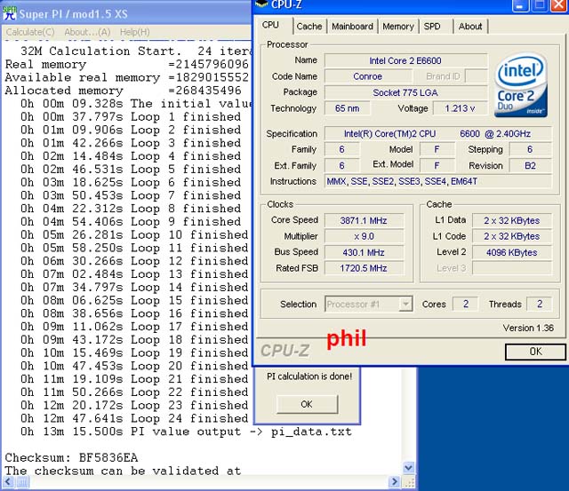
Task: Open the About...(A) menu in Super PI
Action: (87, 32)
